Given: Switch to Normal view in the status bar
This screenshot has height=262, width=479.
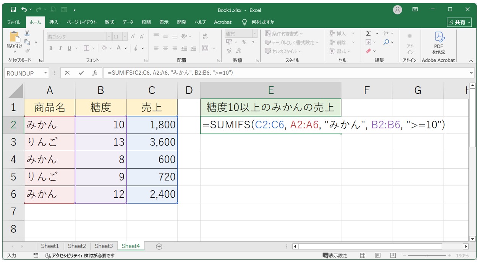Looking at the screenshot, I should pos(363,256).
